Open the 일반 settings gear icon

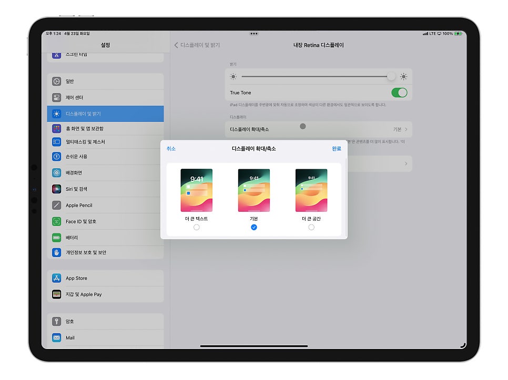point(56,81)
